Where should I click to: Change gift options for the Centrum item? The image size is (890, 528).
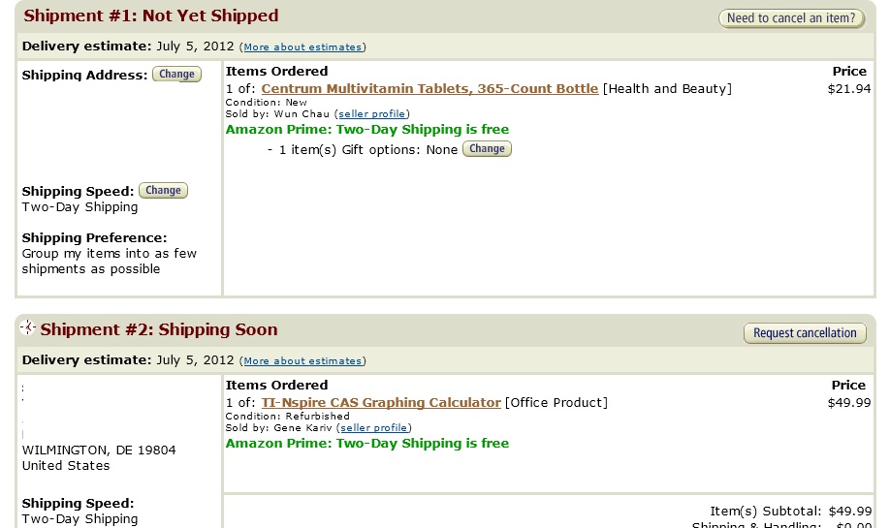[x=487, y=149]
